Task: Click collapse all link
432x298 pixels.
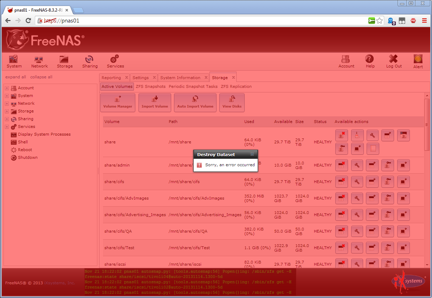Action: 41,77
